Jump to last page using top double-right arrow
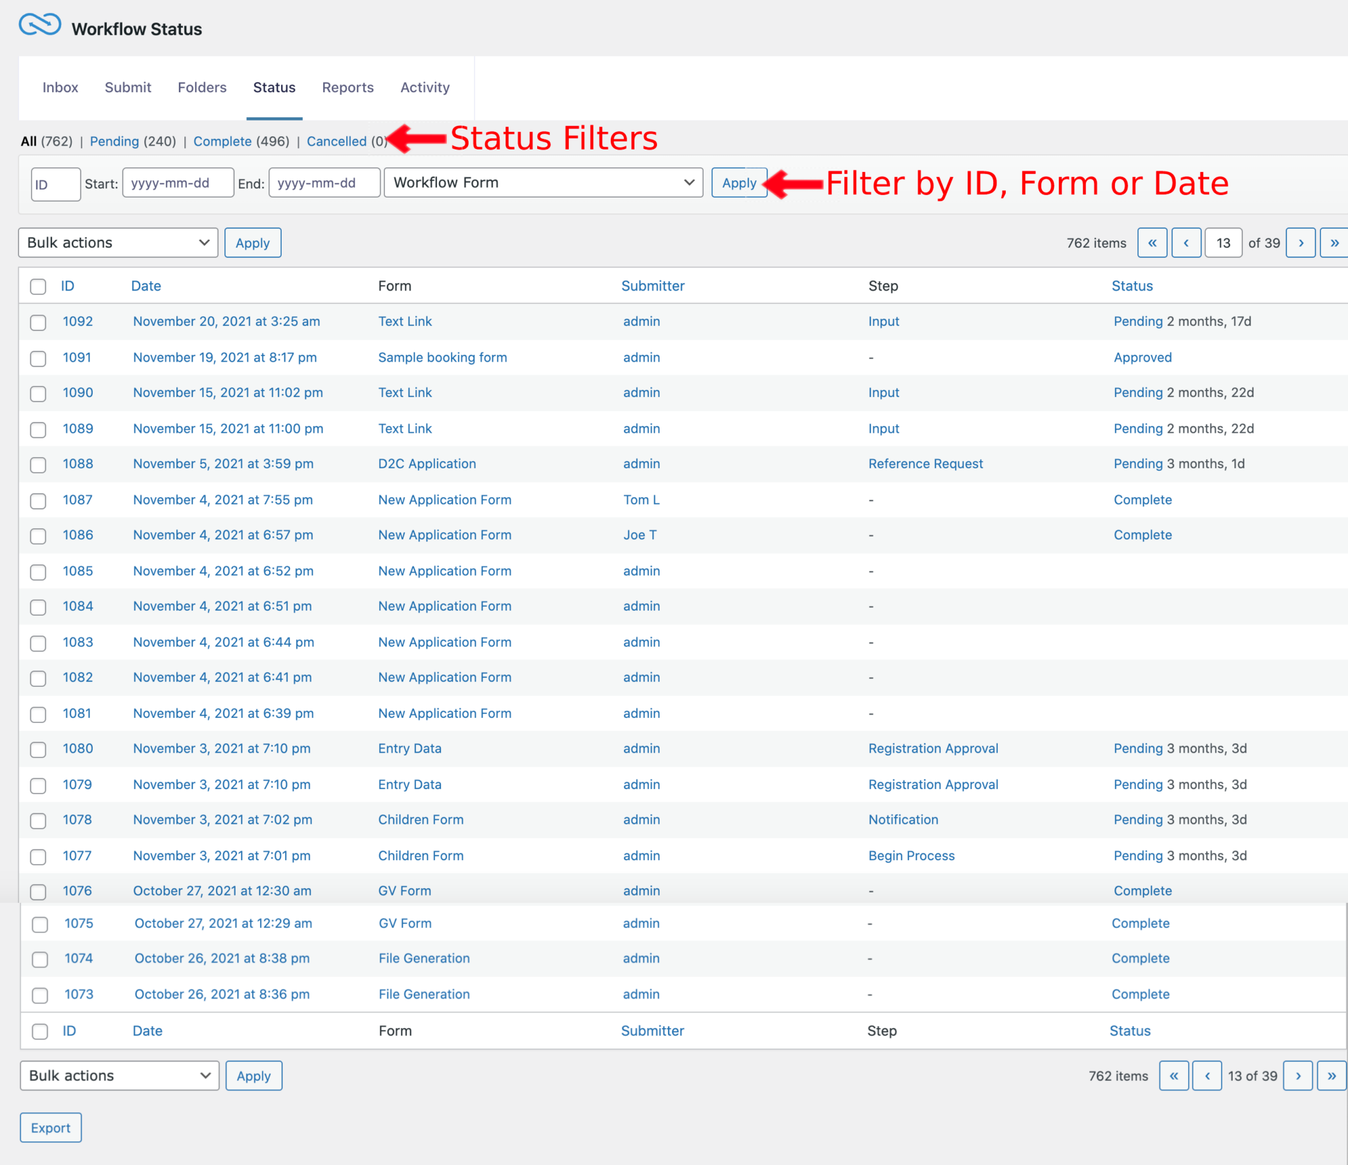 tap(1334, 242)
